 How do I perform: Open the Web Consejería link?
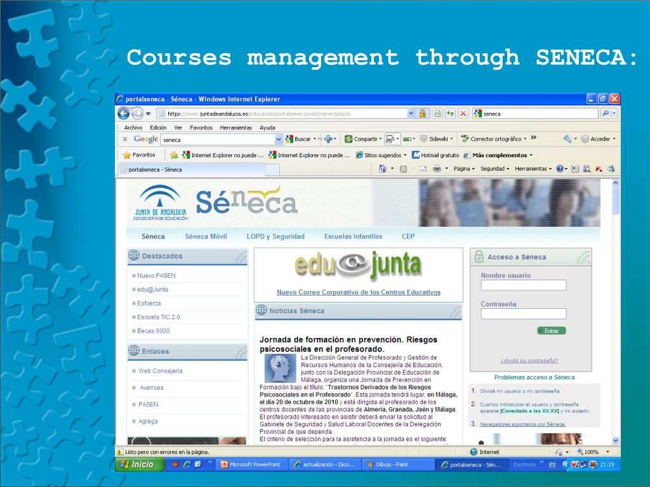click(161, 370)
